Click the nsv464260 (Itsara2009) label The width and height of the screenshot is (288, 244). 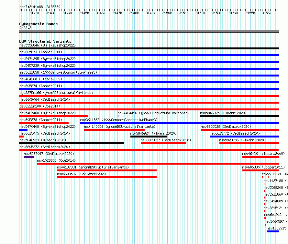[x=41, y=79]
